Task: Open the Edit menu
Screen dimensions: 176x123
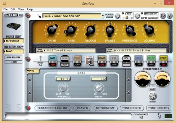Action: (x=13, y=9)
